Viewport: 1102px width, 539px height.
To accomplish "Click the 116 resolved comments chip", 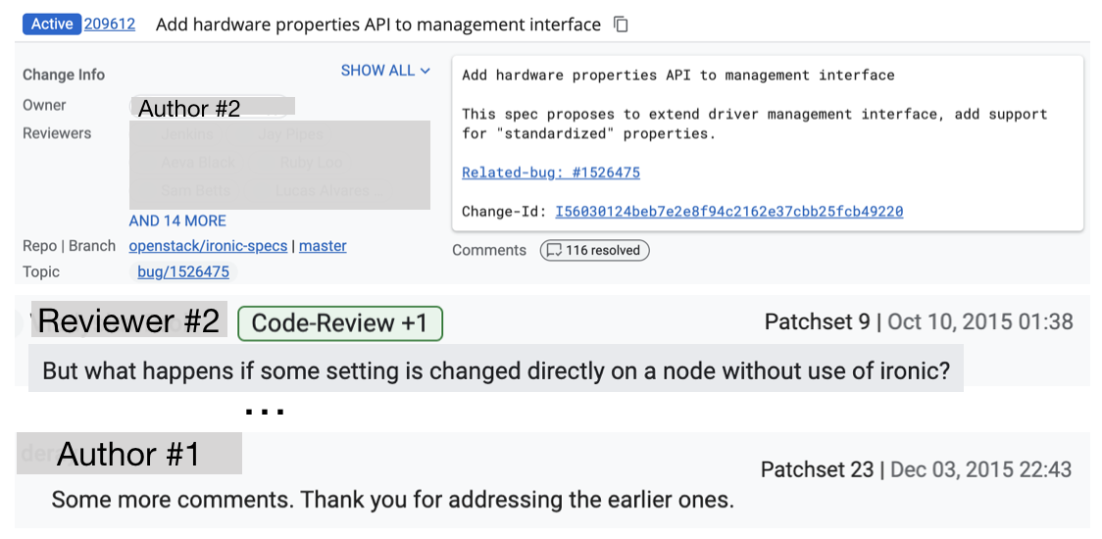I will click(594, 251).
